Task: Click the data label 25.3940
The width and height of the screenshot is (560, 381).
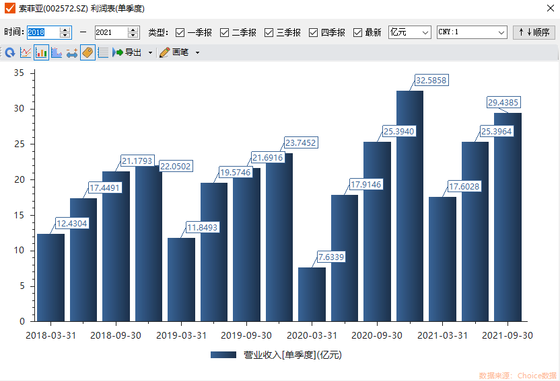Action: pos(399,132)
